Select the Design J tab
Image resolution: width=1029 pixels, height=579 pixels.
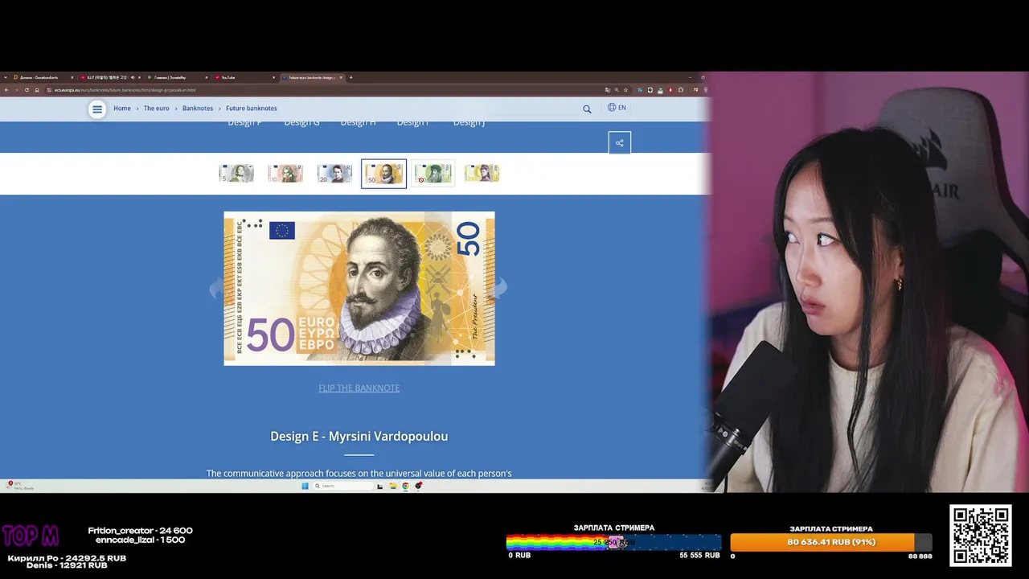469,123
